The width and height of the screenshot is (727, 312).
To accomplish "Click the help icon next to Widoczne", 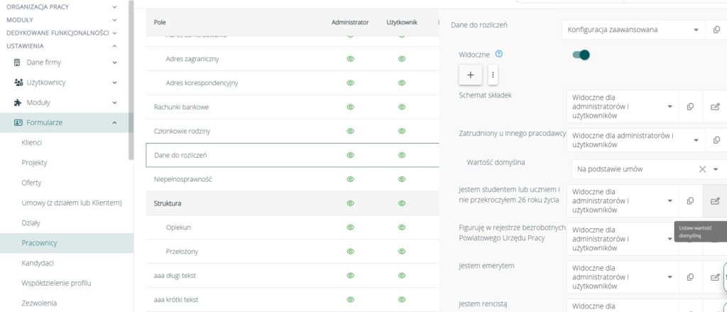I will [499, 54].
